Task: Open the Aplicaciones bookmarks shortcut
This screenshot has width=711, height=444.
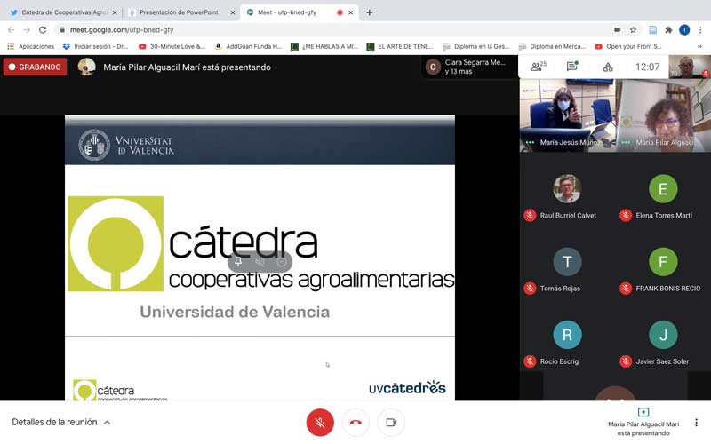Action: [30, 46]
